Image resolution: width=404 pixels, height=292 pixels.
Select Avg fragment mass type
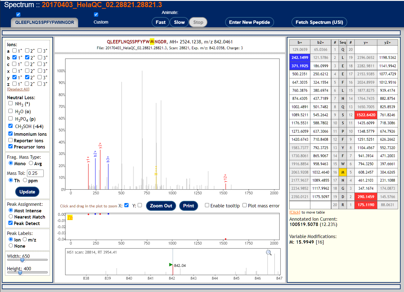point(31,163)
